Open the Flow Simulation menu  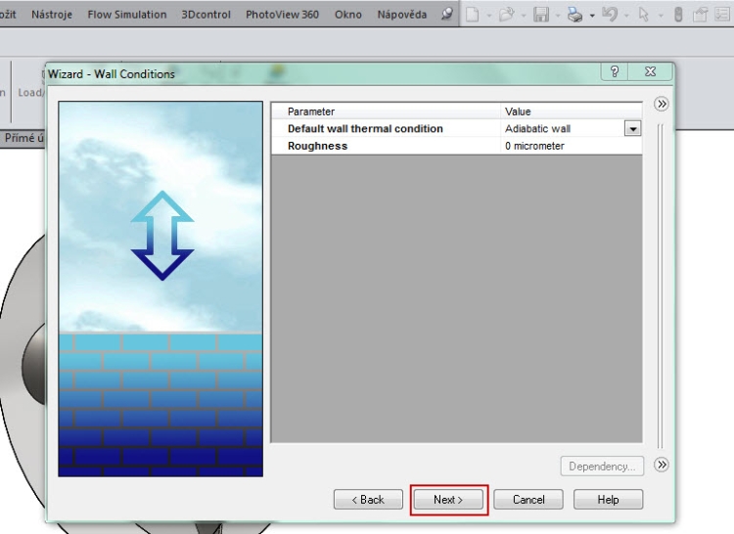pos(127,15)
